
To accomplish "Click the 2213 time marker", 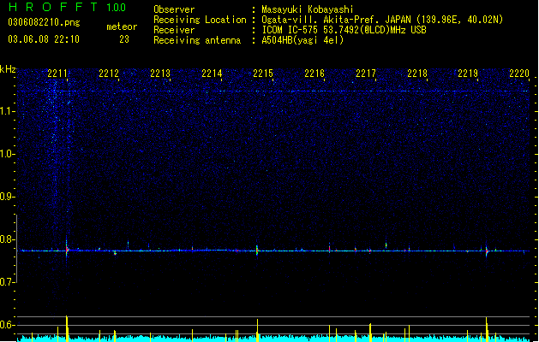I will coord(160,74).
